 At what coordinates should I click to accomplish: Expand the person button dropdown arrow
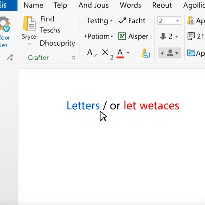pyautogui.click(x=177, y=53)
